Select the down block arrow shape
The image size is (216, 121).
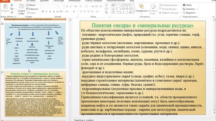point(127,9)
